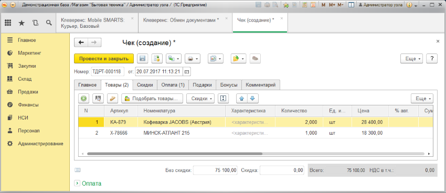The height and width of the screenshot is (193, 446).
Task: Open the calendar picker next to the date field
Action: (187, 72)
